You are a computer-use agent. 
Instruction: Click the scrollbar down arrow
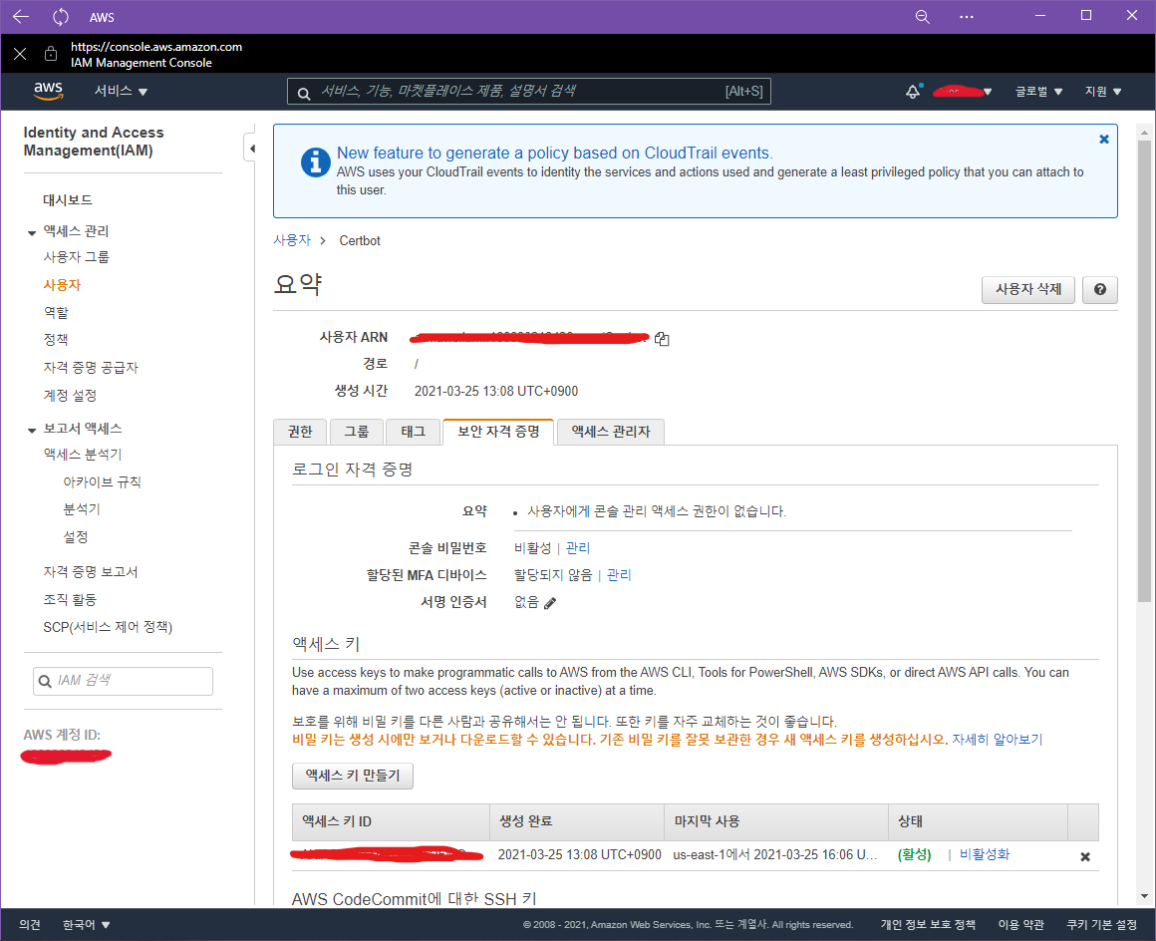coord(1143,897)
